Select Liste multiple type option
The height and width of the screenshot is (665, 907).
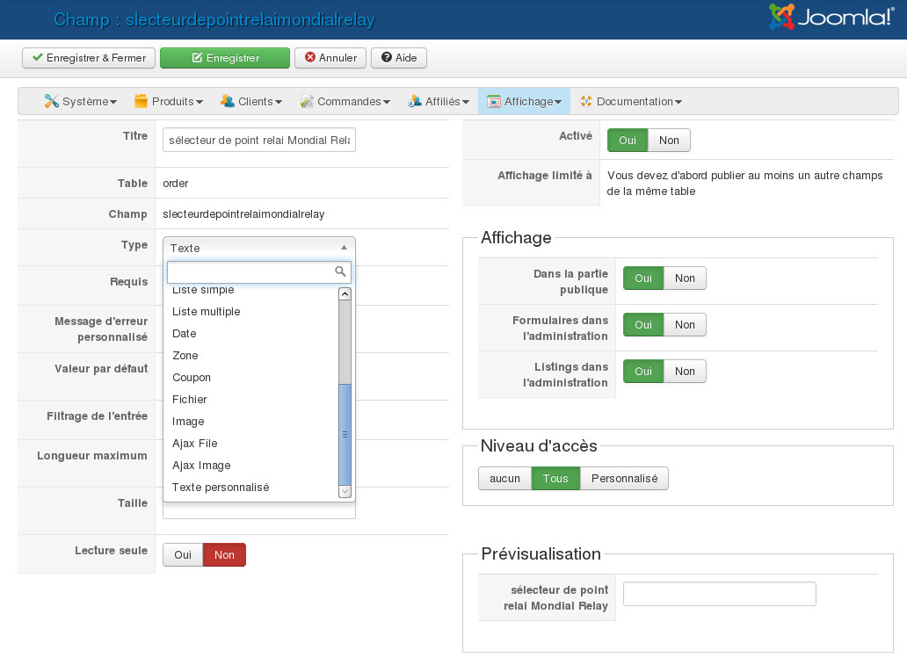[x=251, y=311]
